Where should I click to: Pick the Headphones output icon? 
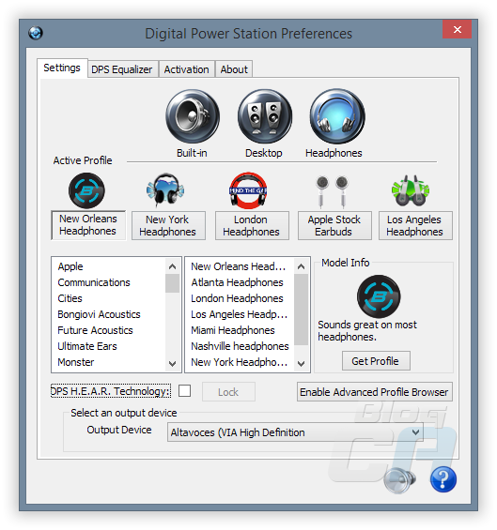(337, 116)
